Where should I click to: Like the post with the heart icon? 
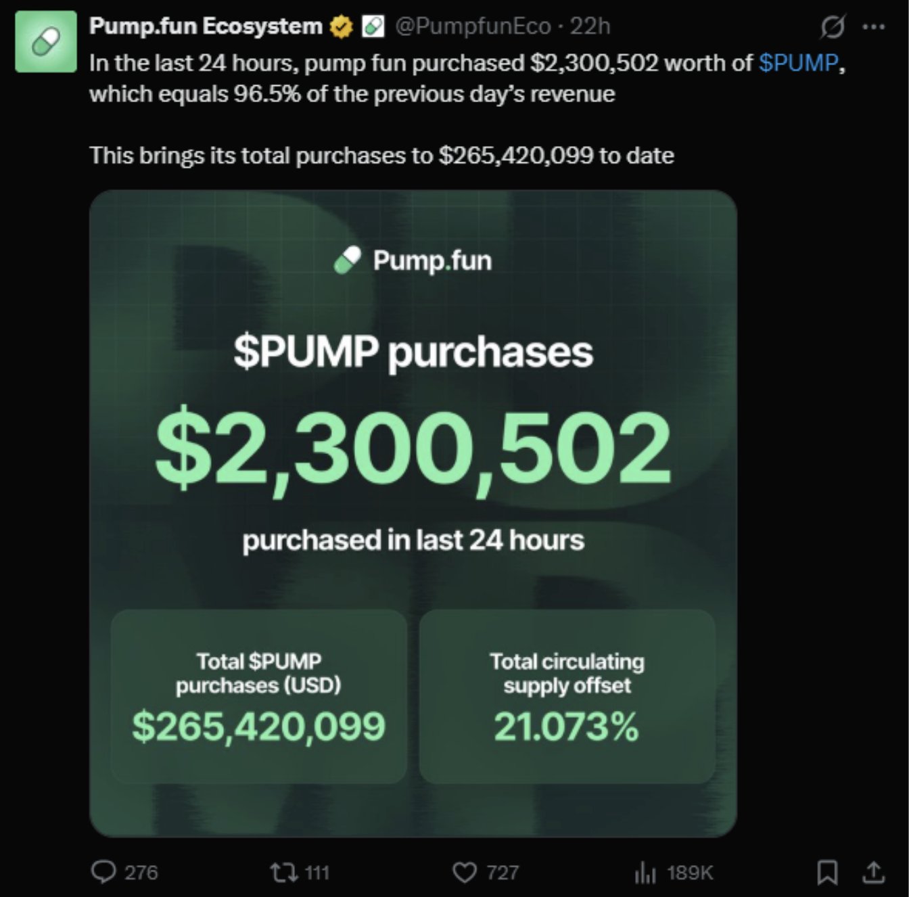coord(464,873)
